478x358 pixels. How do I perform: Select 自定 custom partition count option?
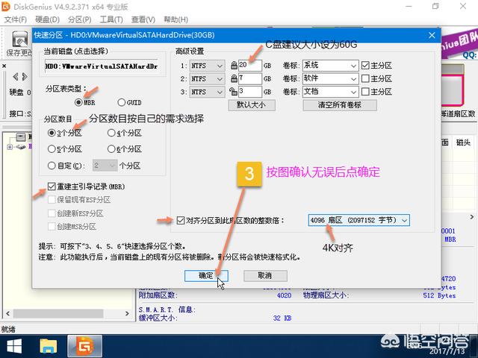coord(52,166)
